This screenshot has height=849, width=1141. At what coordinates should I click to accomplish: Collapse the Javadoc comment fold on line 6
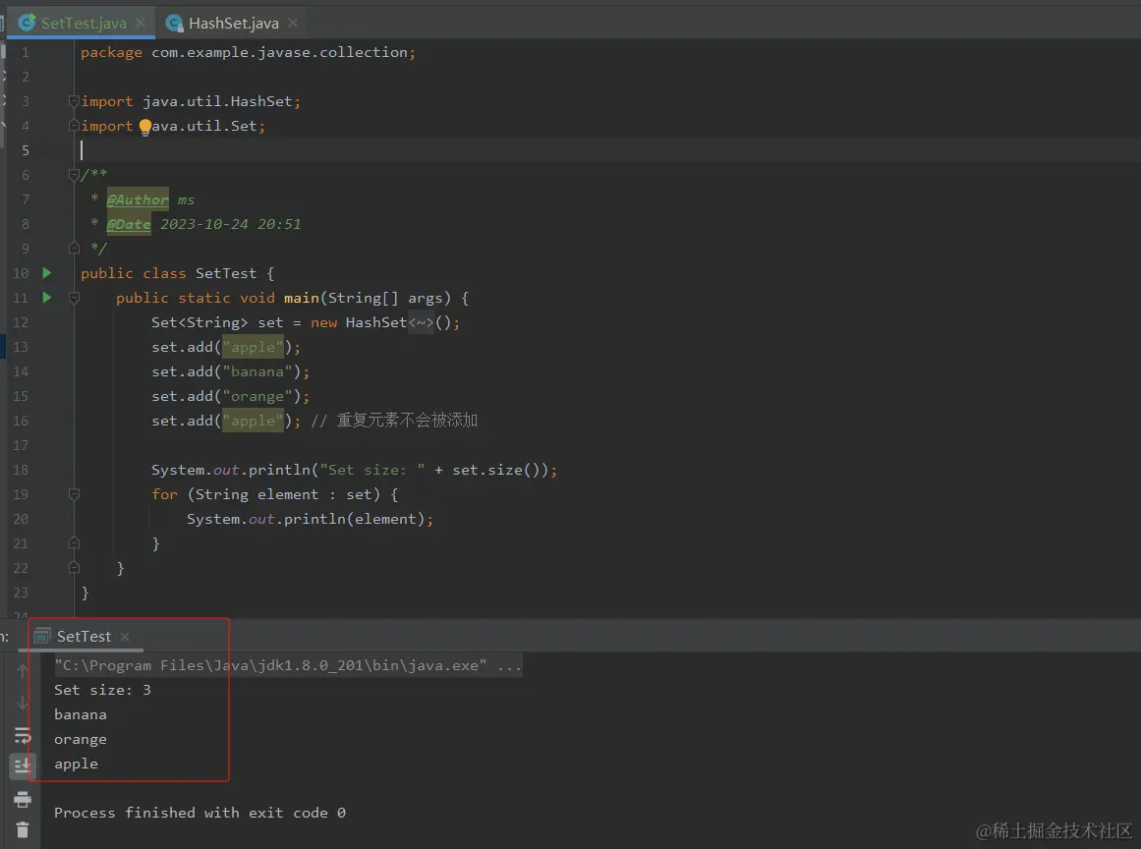coord(74,175)
